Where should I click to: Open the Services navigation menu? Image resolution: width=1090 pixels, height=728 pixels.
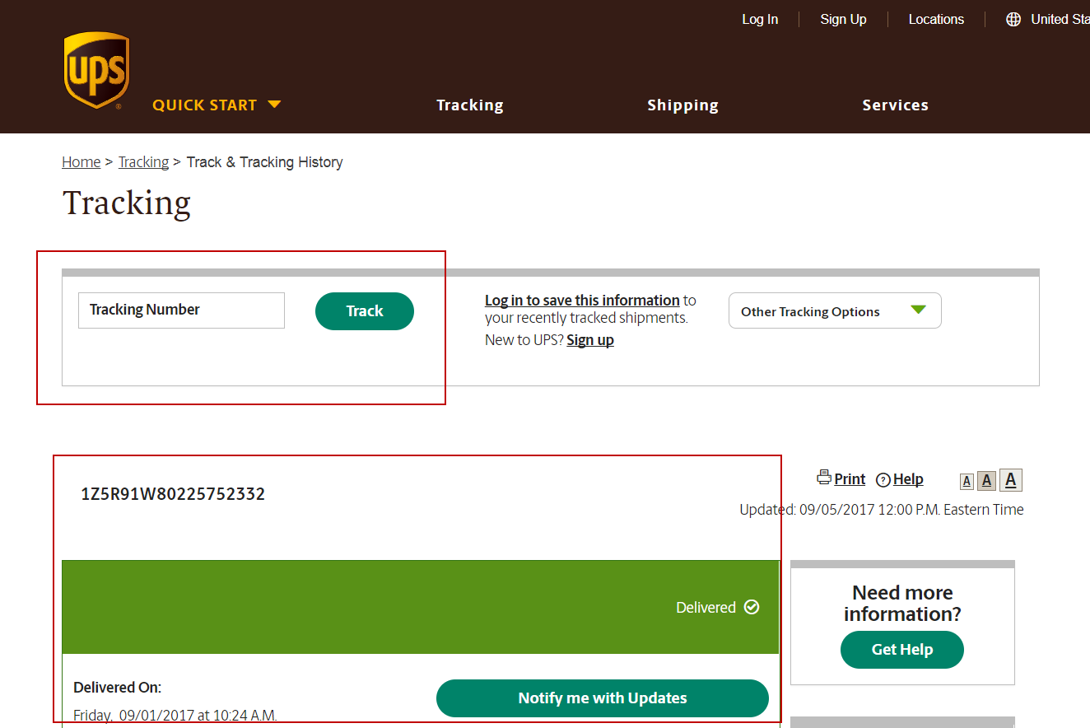pyautogui.click(x=896, y=105)
